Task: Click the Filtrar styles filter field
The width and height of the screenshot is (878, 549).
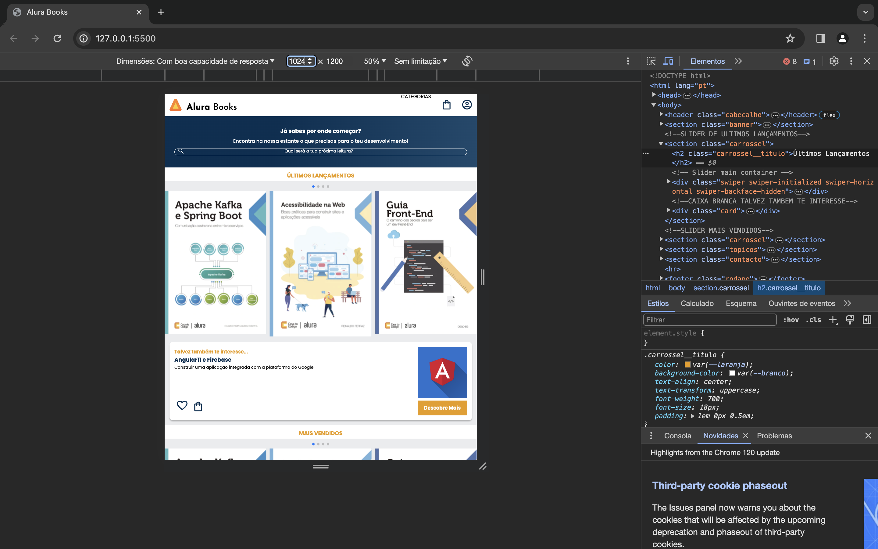Action: (710, 320)
